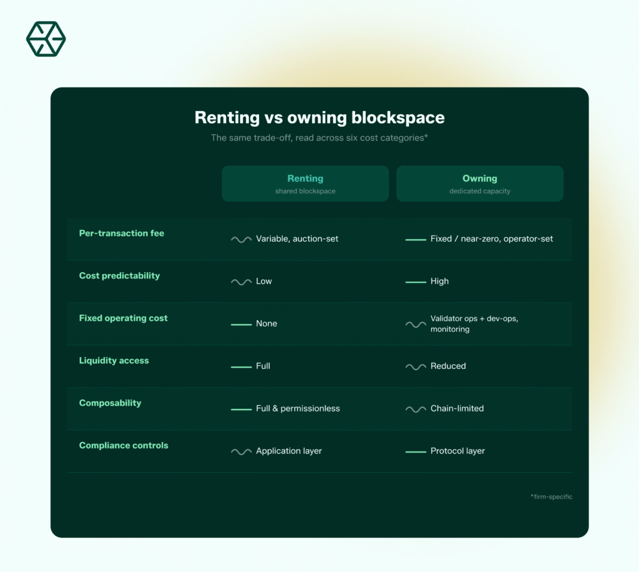Click the wavy icon beside 'Low'
Screen dimensions: 639x572
[x=241, y=282]
